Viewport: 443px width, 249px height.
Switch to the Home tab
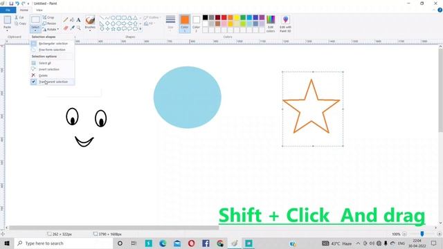tap(24, 10)
